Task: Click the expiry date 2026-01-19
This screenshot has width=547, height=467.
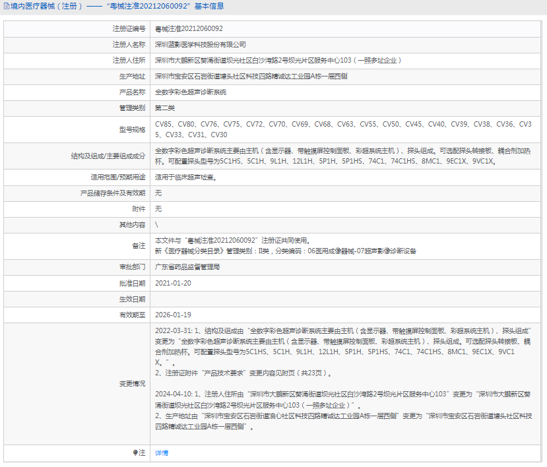Action: (x=173, y=315)
